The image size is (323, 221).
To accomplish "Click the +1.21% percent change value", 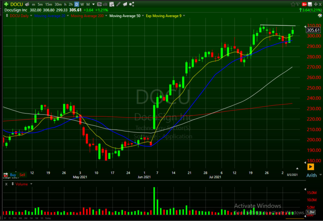I will 102,10.
